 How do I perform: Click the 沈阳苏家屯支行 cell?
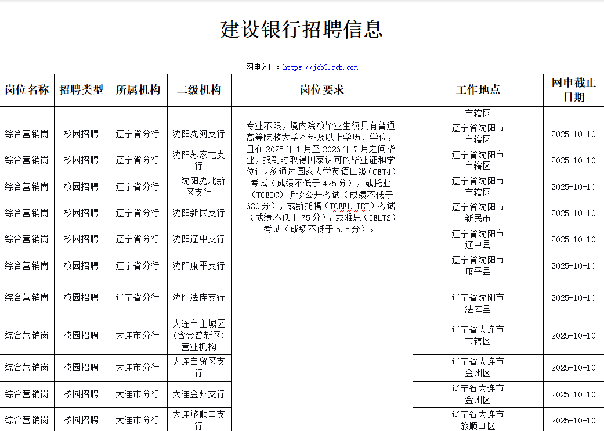tap(198, 160)
